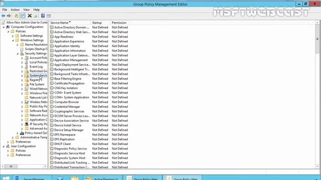
Task: Click the Forward arrow toolbar icon
Action: 9,15
